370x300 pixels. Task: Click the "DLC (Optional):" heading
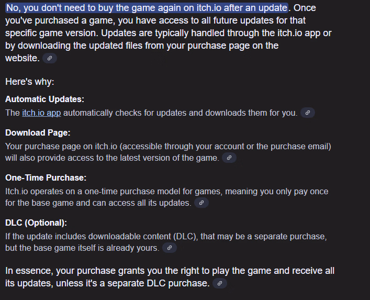[36, 223]
